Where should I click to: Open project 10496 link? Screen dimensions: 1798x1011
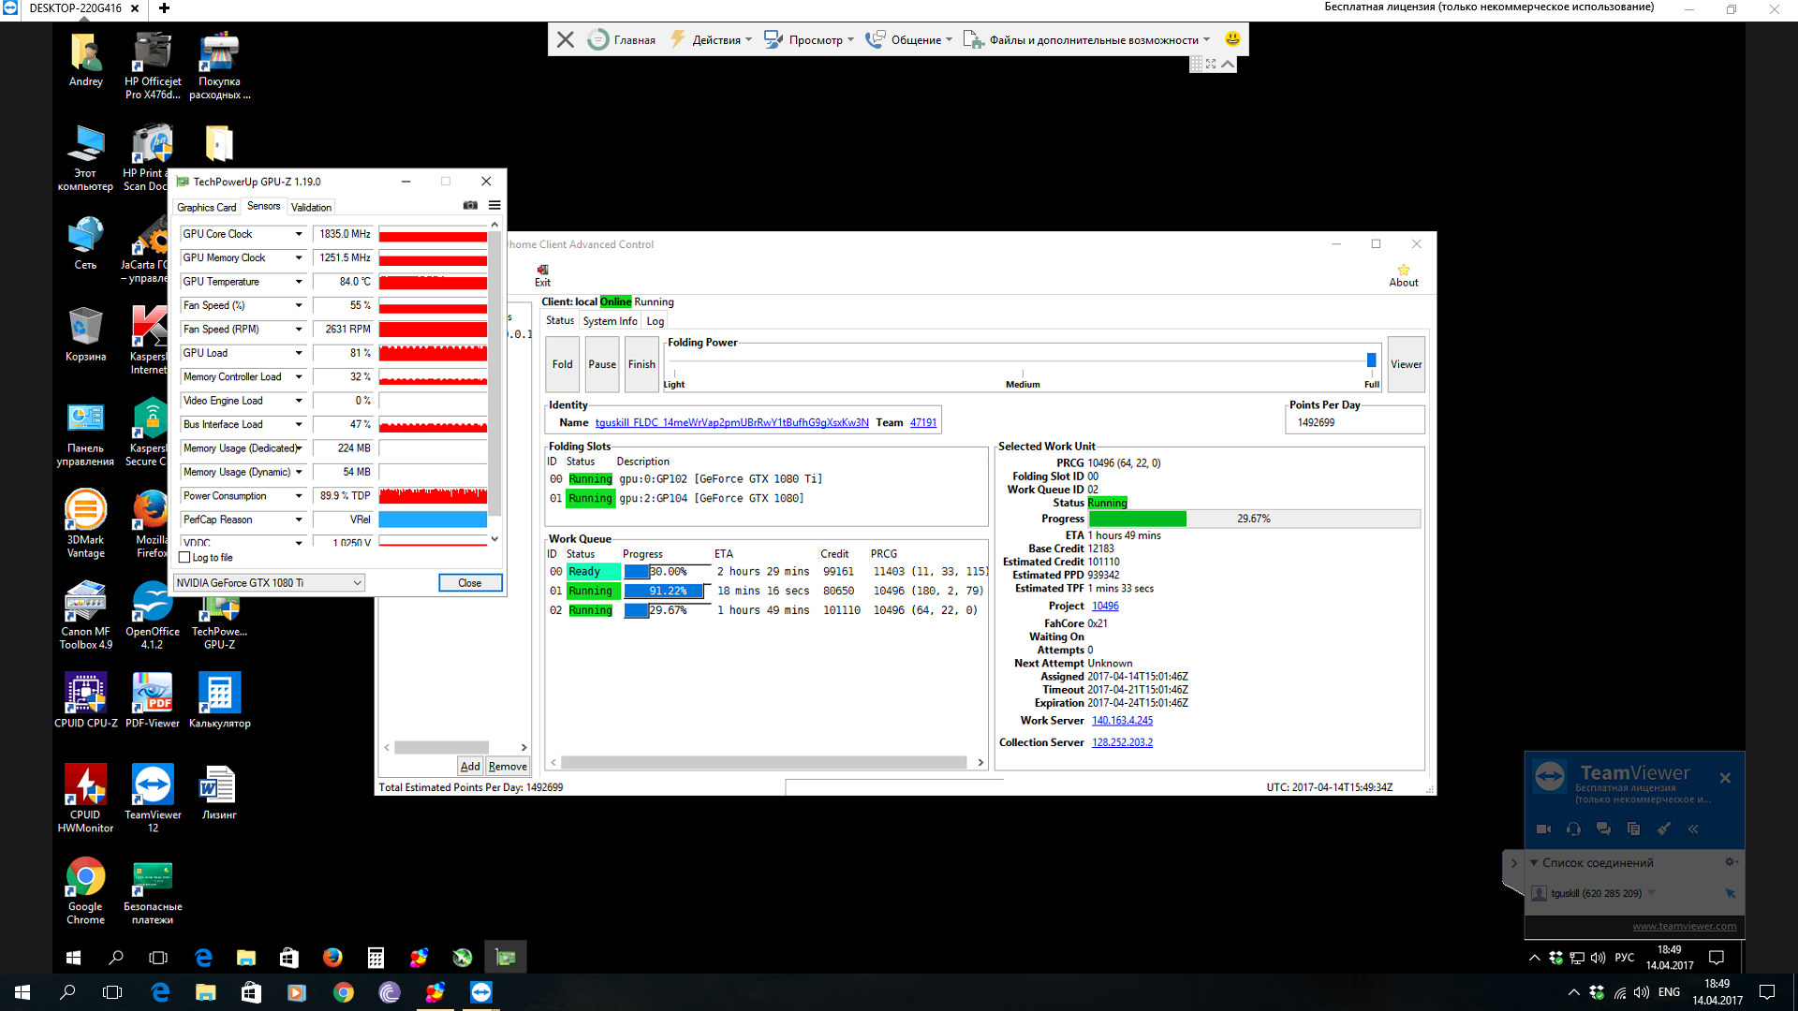[x=1104, y=607]
